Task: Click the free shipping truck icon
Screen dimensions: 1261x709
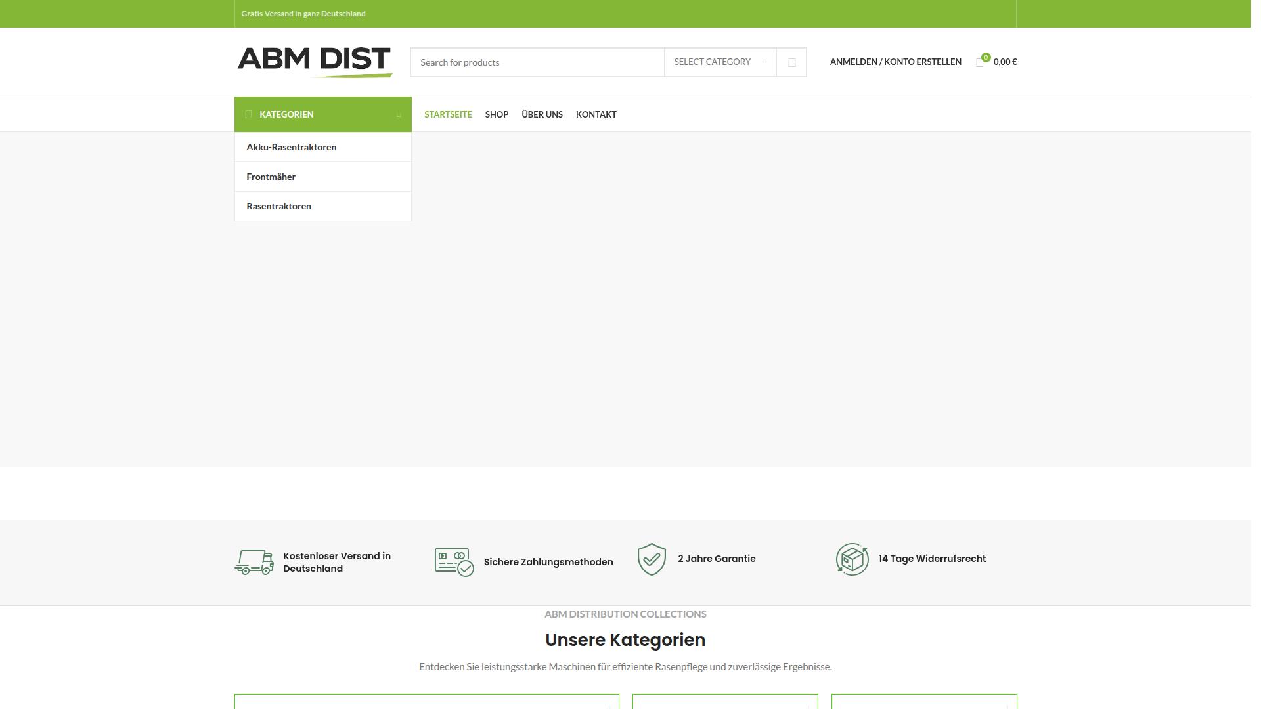Action: point(254,562)
